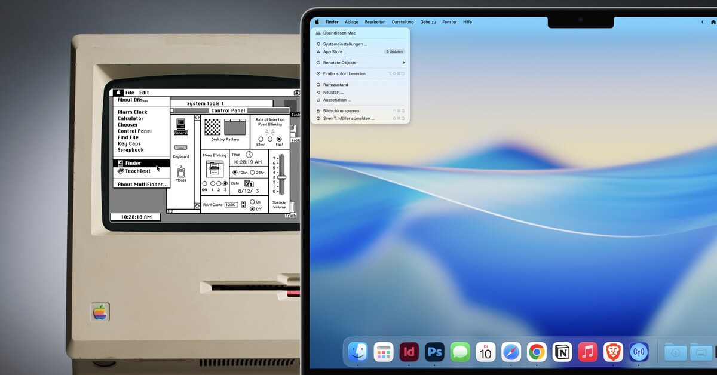Launch Adobe Photoshop from the dock

click(434, 352)
